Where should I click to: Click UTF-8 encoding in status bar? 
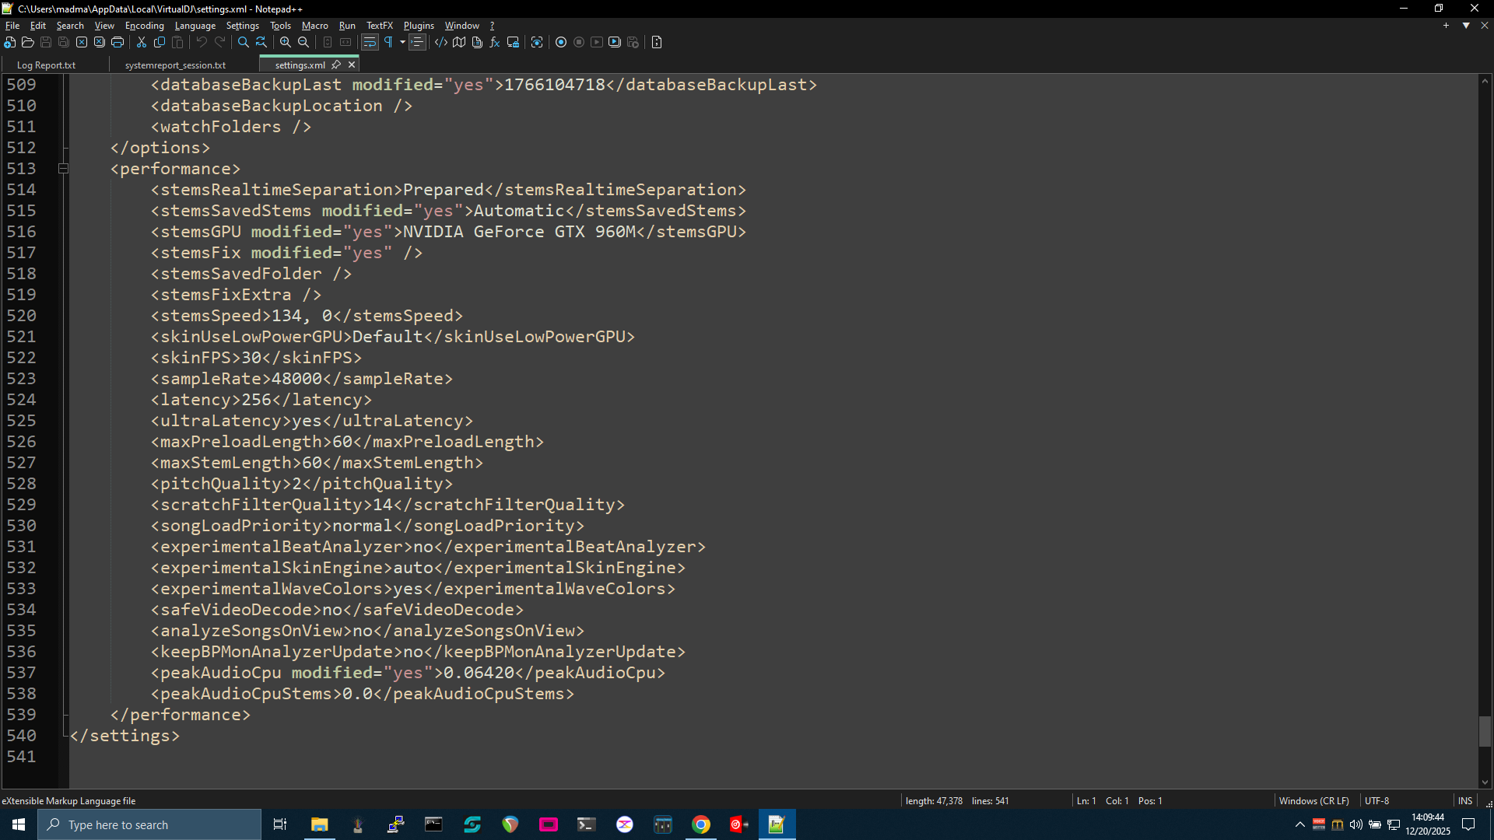click(x=1377, y=800)
